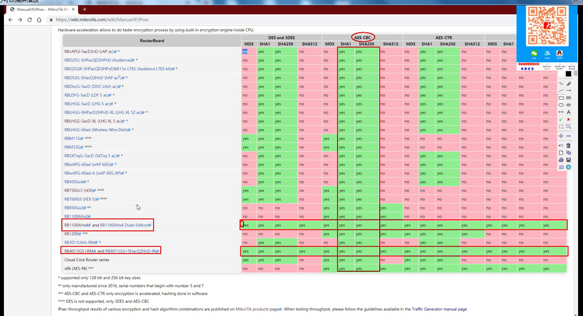Decrease pen size with minus icon

point(568,136)
